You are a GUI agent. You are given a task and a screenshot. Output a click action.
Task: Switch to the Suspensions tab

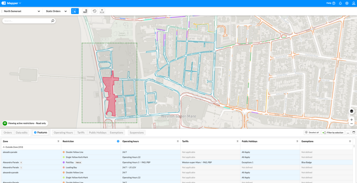coord(137,133)
